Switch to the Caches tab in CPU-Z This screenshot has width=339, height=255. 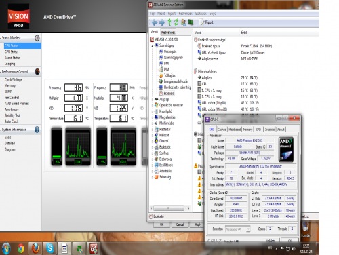pos(222,130)
